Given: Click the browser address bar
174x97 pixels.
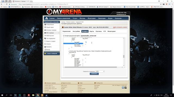Looking at the screenshot, I should tap(84, 4).
